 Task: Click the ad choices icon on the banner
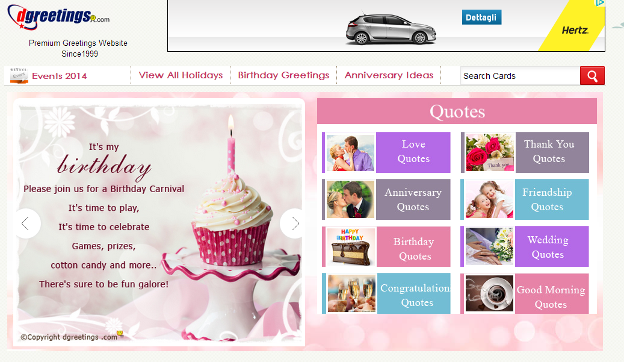pyautogui.click(x=600, y=3)
